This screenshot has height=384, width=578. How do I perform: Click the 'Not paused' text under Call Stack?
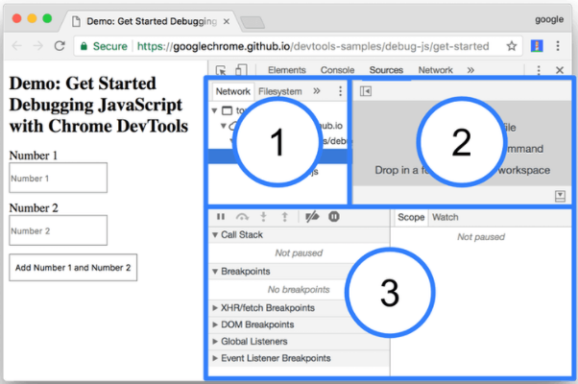[299, 253]
